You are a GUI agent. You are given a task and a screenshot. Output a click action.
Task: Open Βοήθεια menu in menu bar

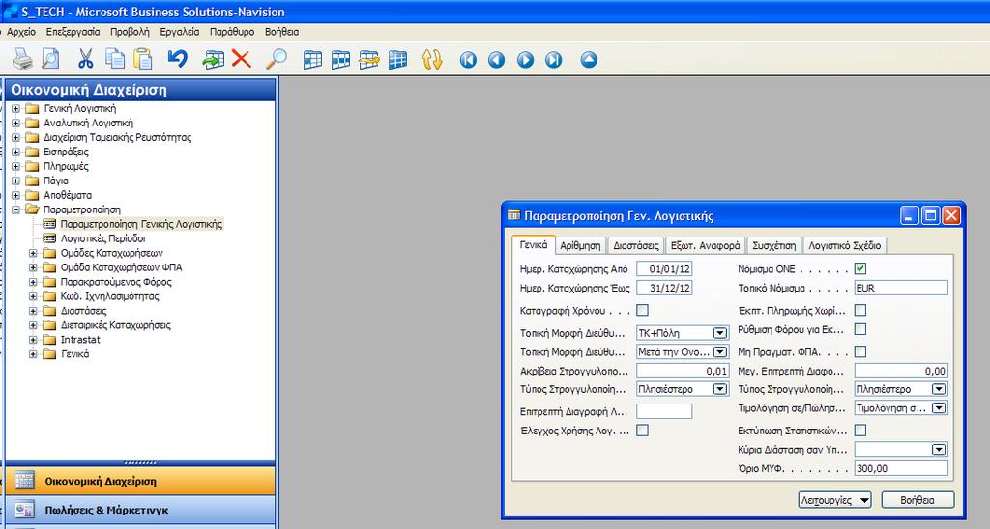(x=281, y=32)
